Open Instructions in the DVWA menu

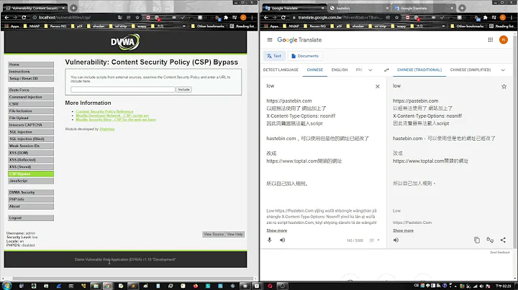(31, 72)
